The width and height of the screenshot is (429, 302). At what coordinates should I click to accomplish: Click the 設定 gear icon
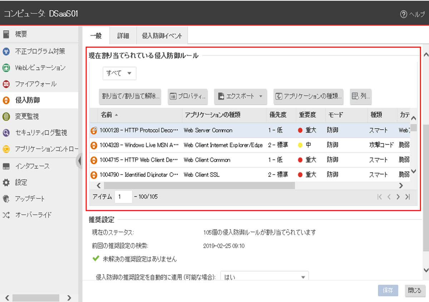coord(6,183)
